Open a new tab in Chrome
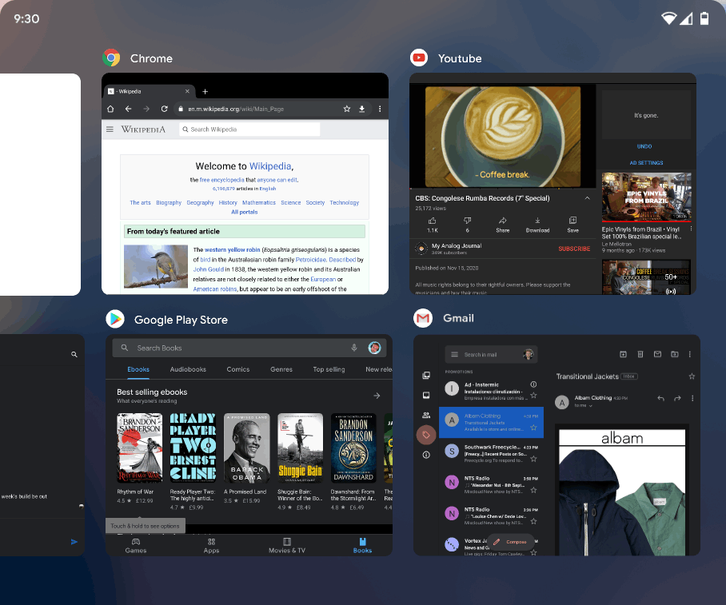Screen dimensions: 726x605 tap(205, 92)
